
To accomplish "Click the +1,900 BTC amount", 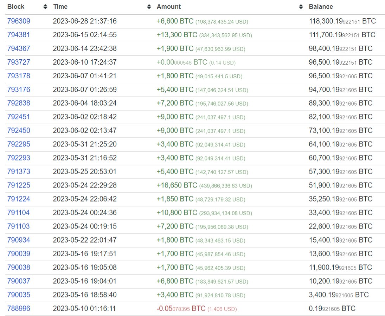I will pos(175,48).
